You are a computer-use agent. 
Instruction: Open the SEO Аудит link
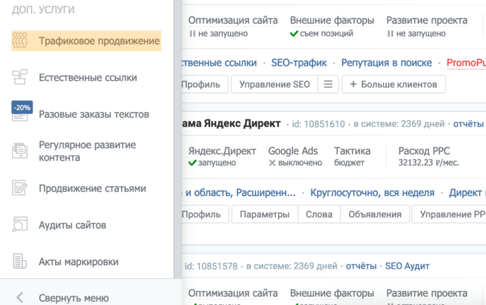pos(408,266)
